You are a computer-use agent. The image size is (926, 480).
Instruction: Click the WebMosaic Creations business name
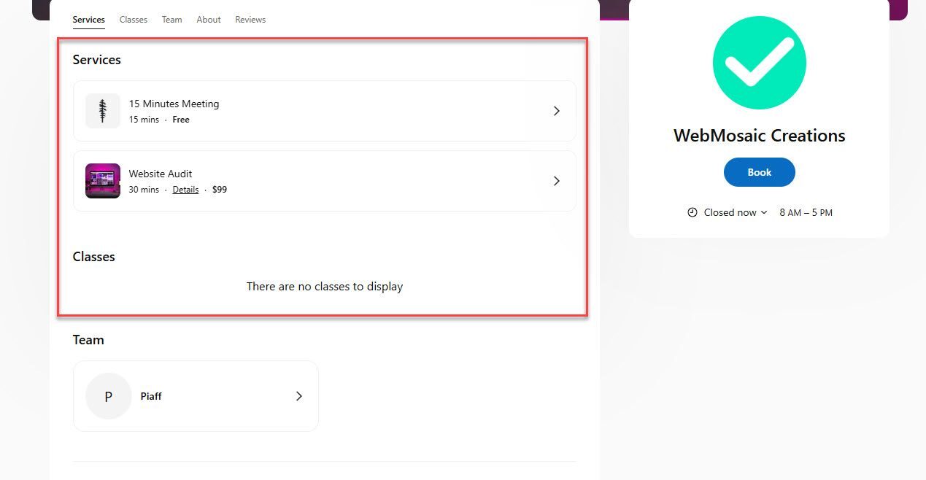coord(759,135)
